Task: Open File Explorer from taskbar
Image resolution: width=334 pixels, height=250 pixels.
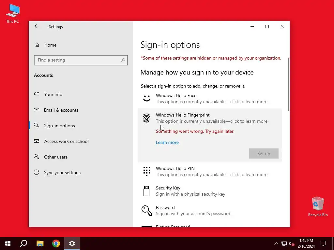Action: coord(40,243)
